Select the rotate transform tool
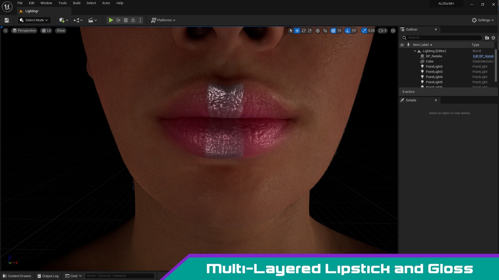This screenshot has height=280, width=499. click(303, 31)
